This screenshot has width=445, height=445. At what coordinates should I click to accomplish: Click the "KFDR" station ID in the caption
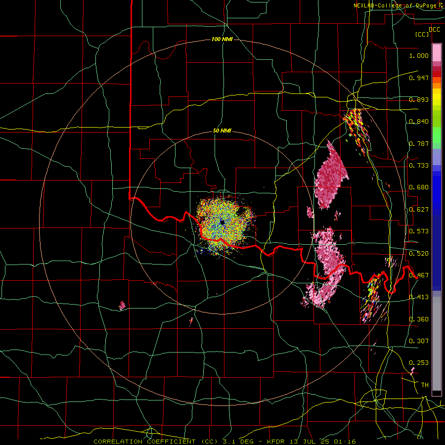(x=275, y=442)
